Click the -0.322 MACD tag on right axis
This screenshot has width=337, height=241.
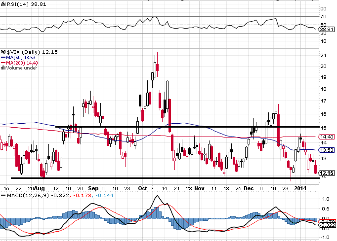[328, 225]
